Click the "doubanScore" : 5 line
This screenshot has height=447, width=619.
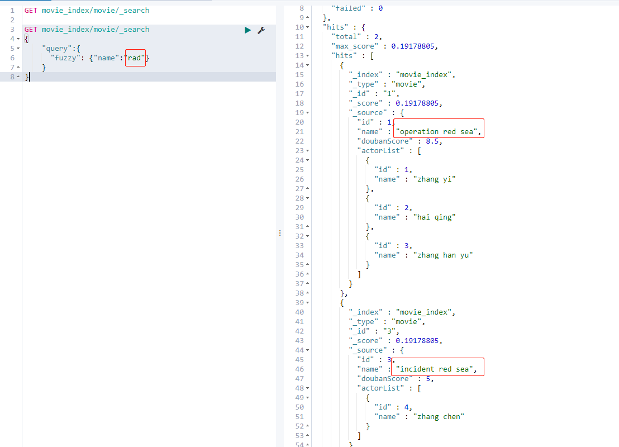click(x=395, y=379)
